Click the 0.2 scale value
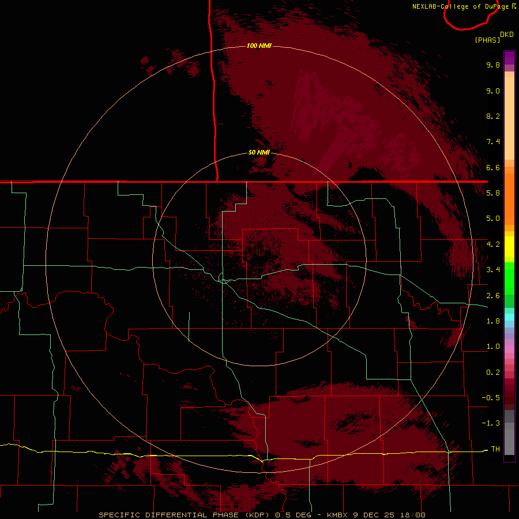Viewport: 519px width, 519px height. coord(493,373)
